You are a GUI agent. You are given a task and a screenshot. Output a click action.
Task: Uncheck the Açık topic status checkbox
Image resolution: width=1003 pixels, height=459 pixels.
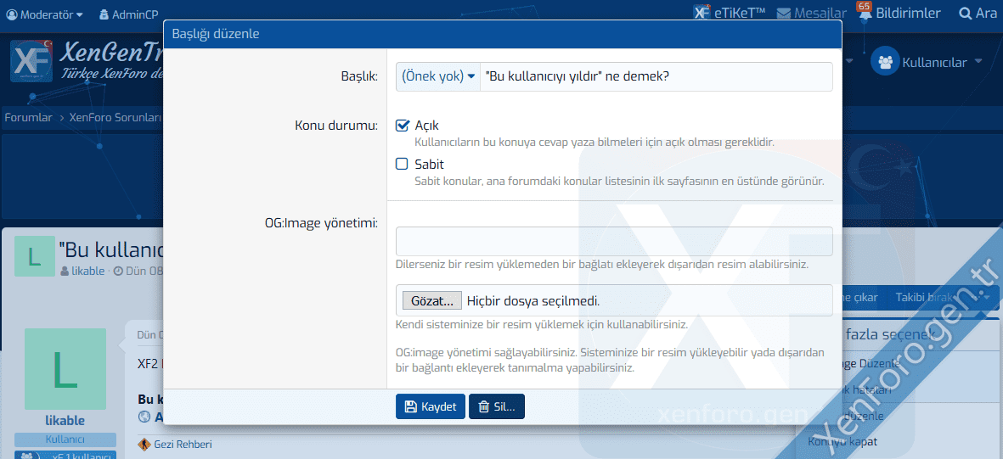[x=403, y=126]
